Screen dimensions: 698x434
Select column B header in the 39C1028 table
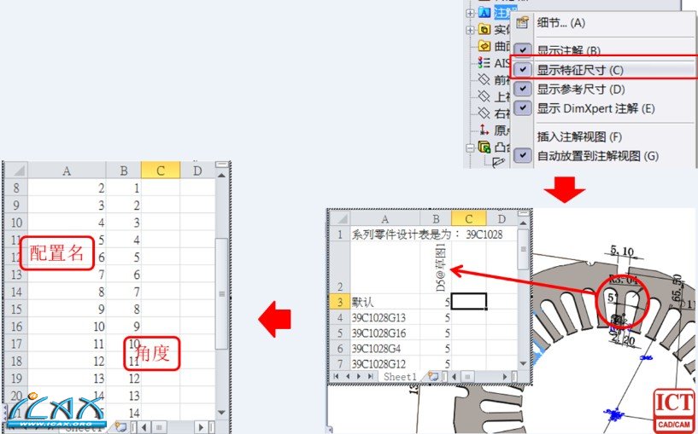point(436,219)
